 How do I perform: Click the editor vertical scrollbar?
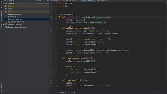[x=166, y=43]
